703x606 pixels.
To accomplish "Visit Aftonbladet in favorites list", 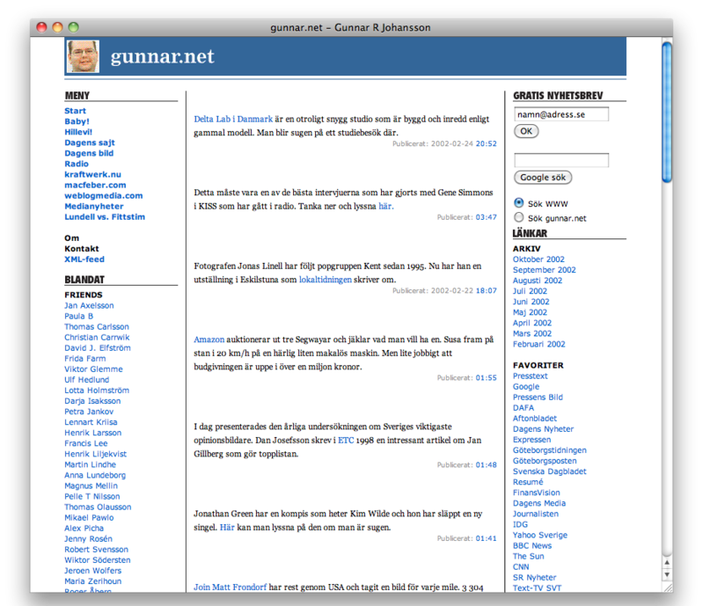I will (534, 419).
